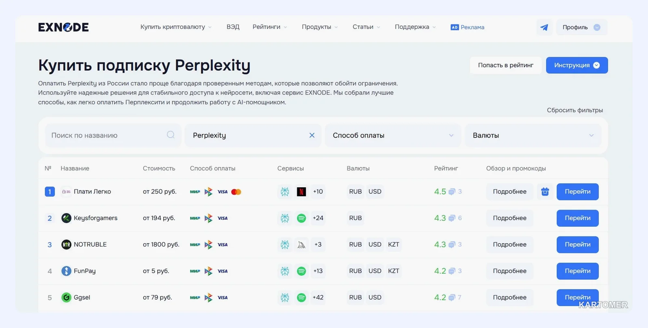Screen dimensions: 648x328
Task: Click the Ggsel logo icon
Action: [x=66, y=297]
